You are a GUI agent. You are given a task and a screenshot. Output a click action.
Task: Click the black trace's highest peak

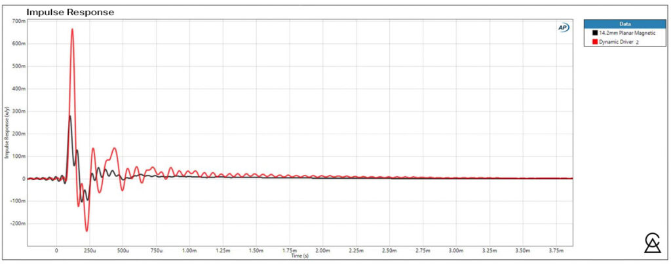tap(69, 116)
